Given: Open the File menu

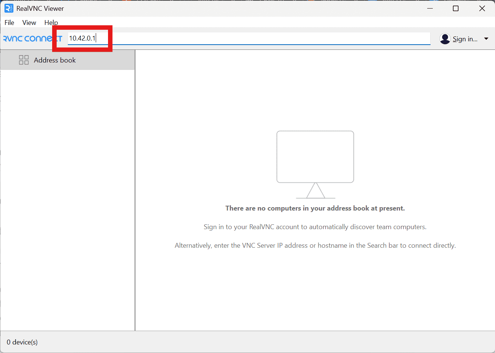Looking at the screenshot, I should click(9, 23).
